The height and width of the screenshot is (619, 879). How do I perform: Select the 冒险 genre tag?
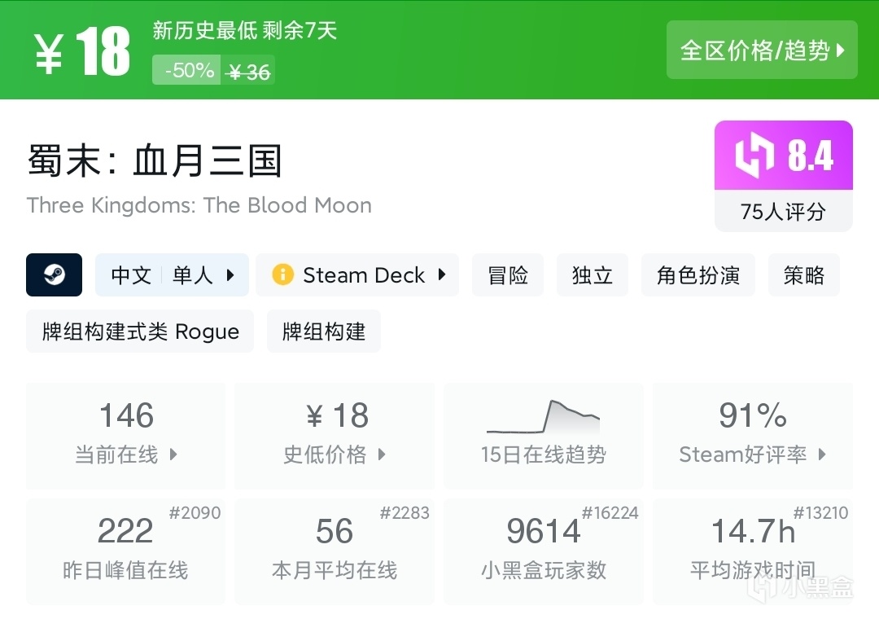[508, 275]
